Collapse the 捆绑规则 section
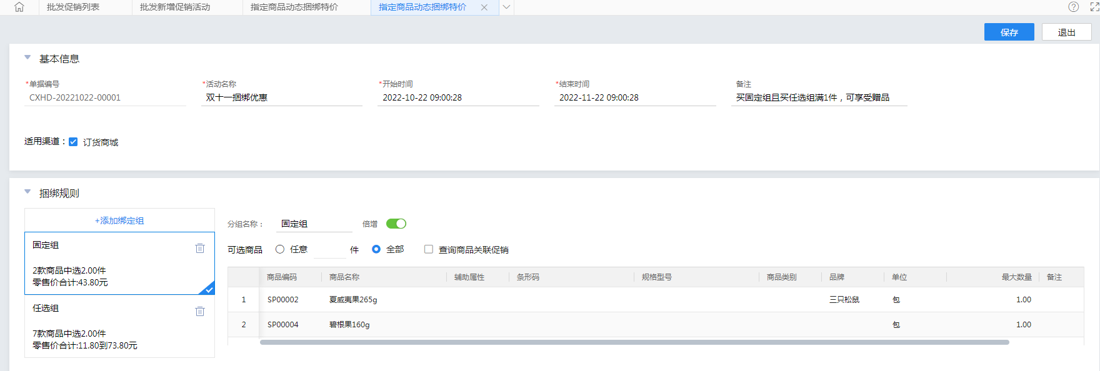The image size is (1100, 371). (27, 192)
